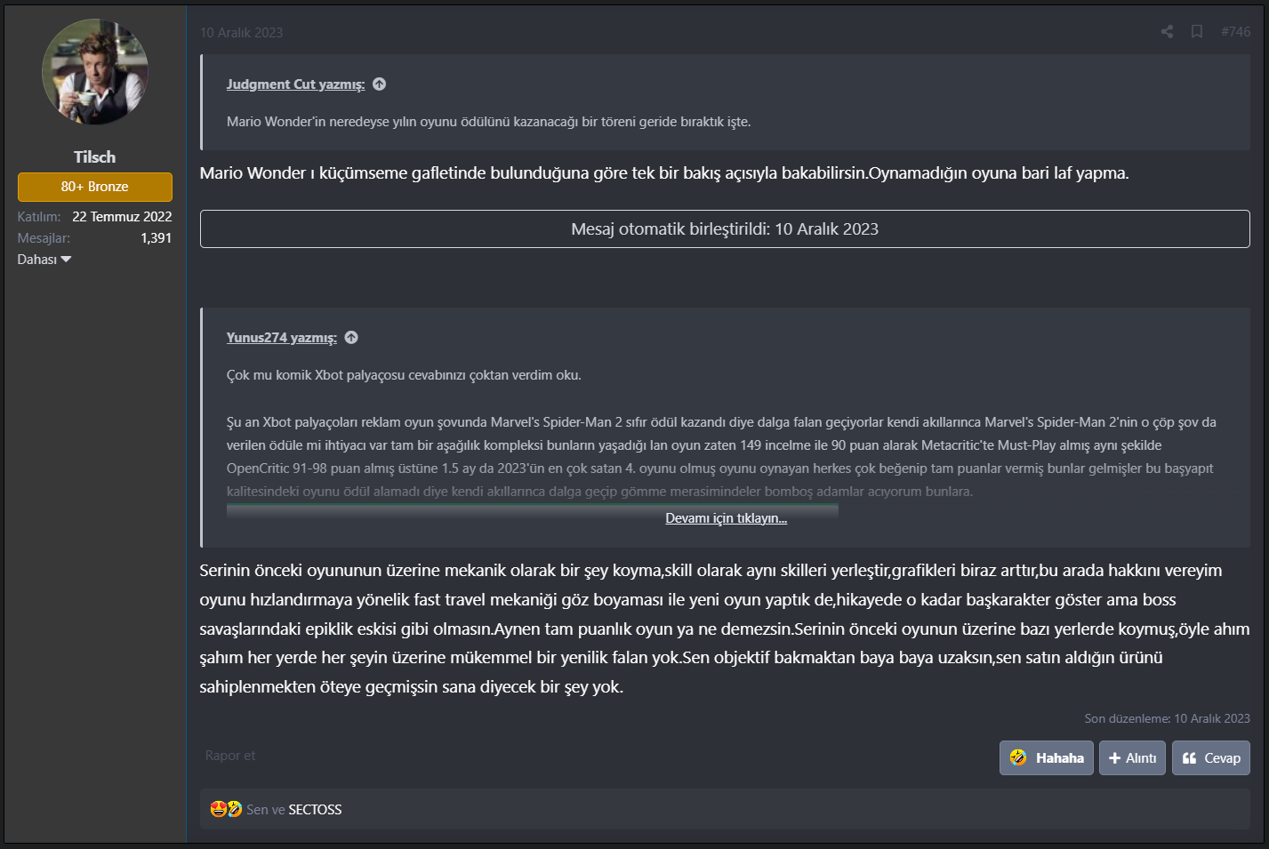Open post number #746 permalink

1235,32
